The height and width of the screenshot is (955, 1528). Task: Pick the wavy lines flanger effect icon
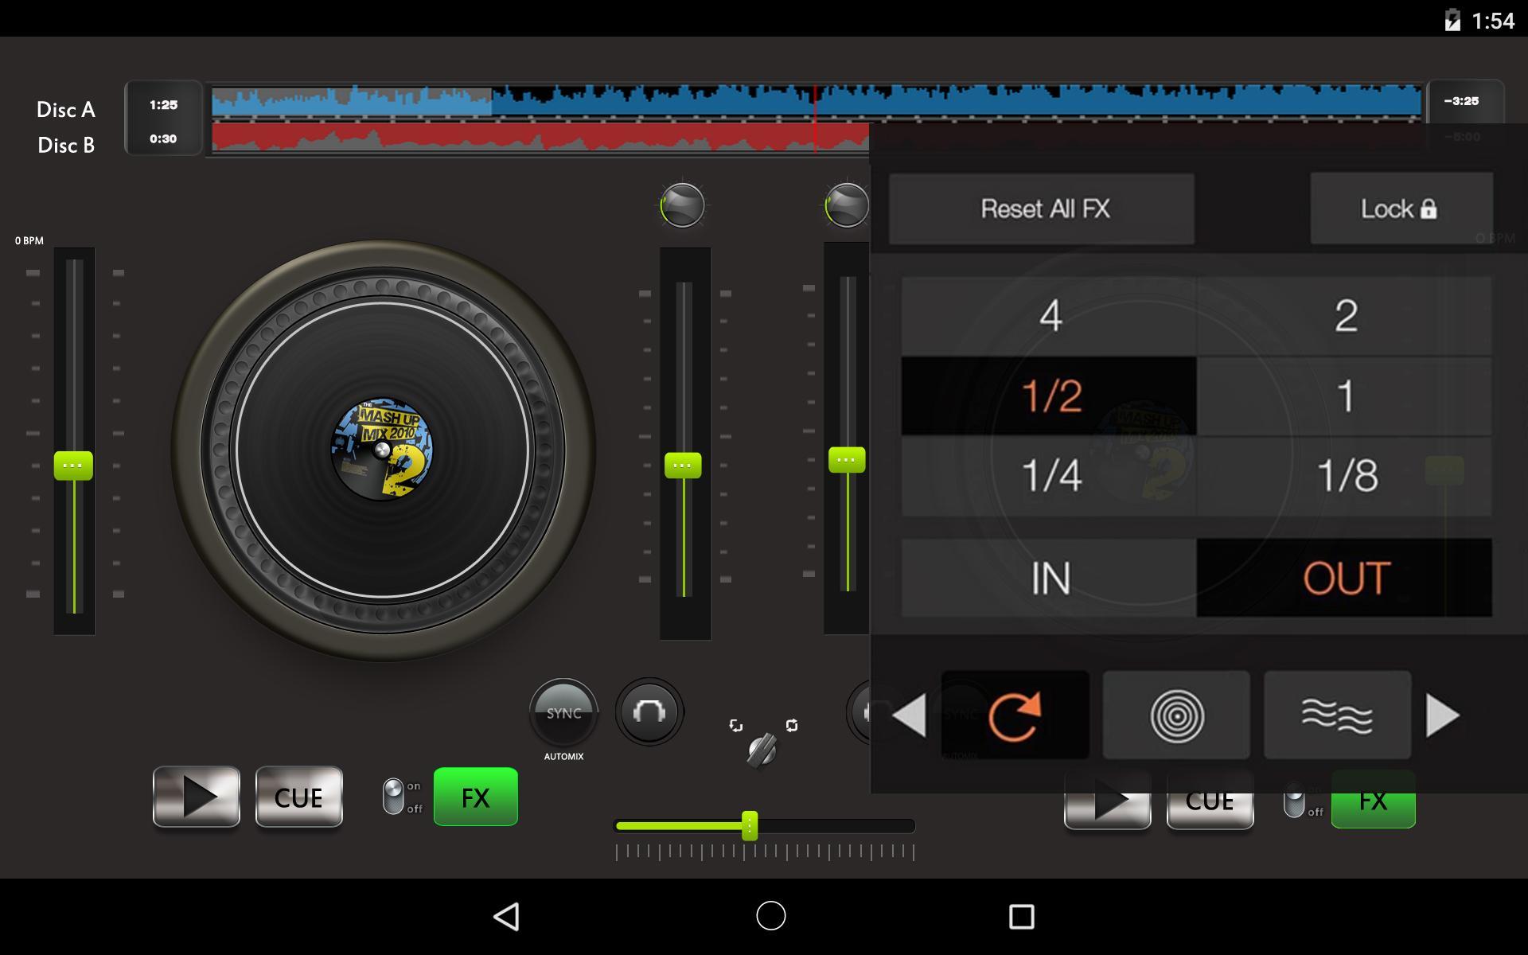pos(1337,715)
